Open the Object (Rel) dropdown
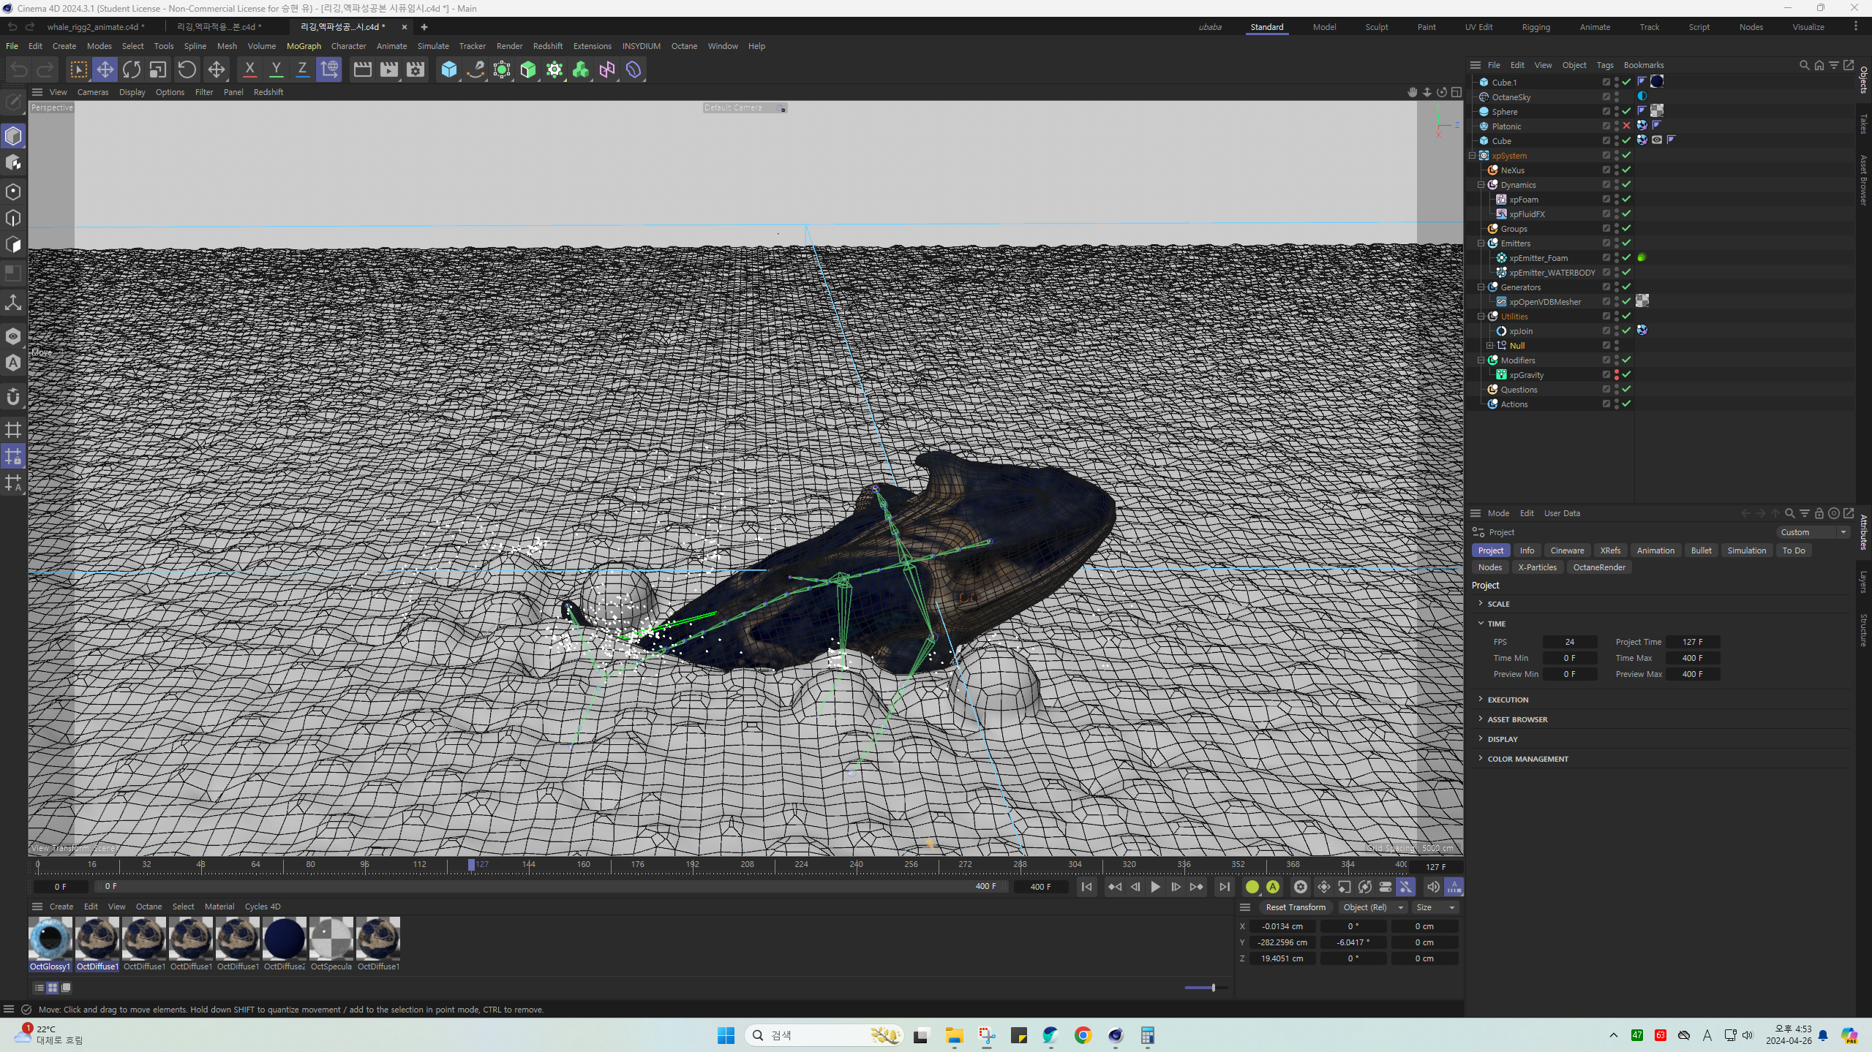Screen dimensions: 1872x1052 coord(1373,907)
